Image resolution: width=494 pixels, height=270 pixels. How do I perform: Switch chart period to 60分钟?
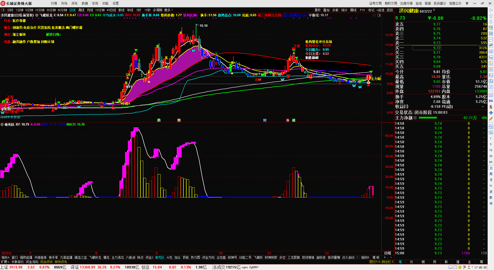pyautogui.click(x=62, y=10)
